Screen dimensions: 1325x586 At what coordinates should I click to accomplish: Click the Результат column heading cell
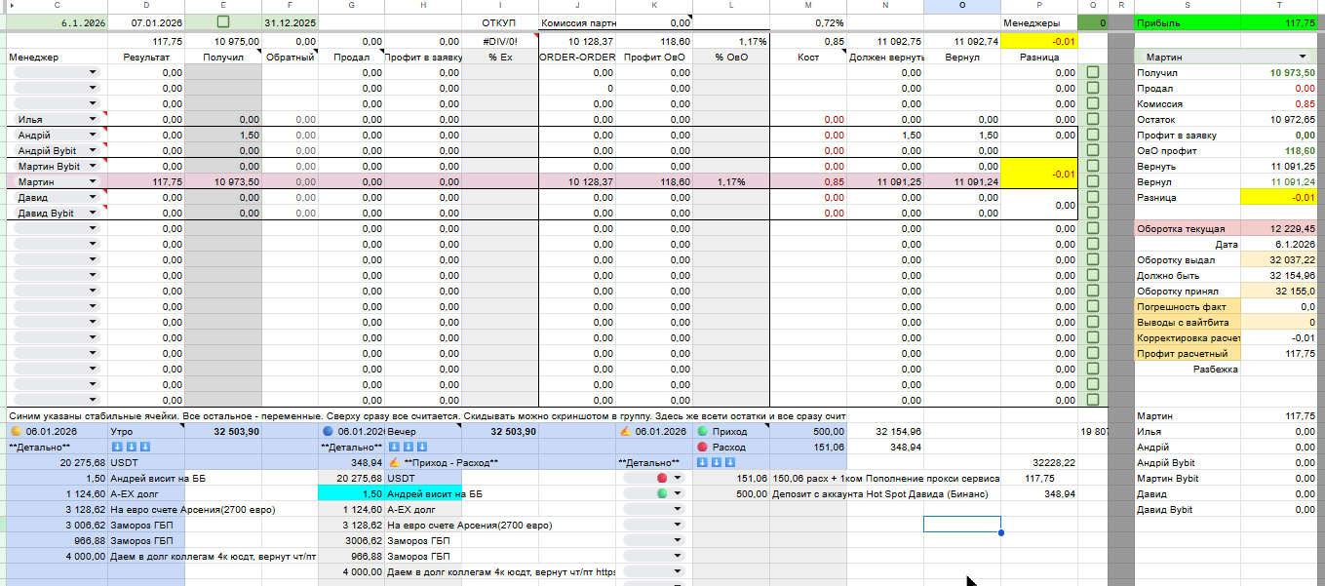pos(145,57)
